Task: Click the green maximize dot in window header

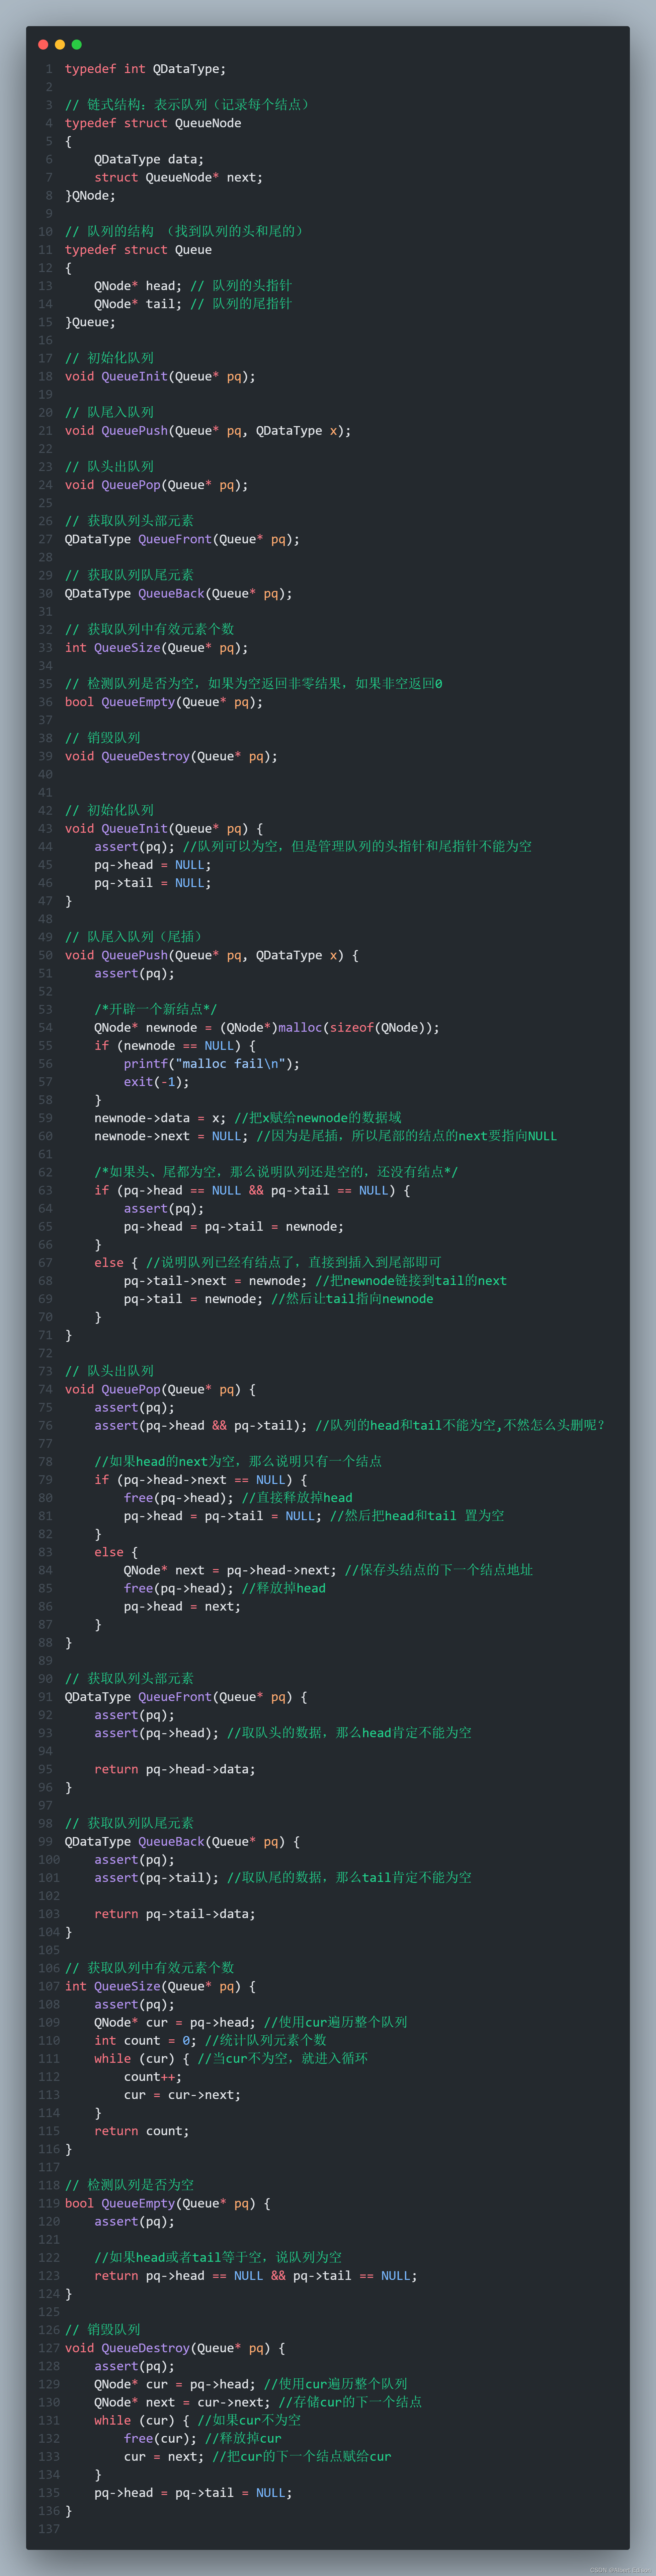Action: coord(77,44)
